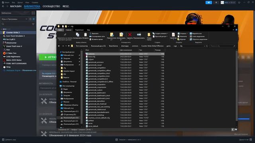Click Вырезать (Cut) scissors in ribbon

(x=94, y=33)
